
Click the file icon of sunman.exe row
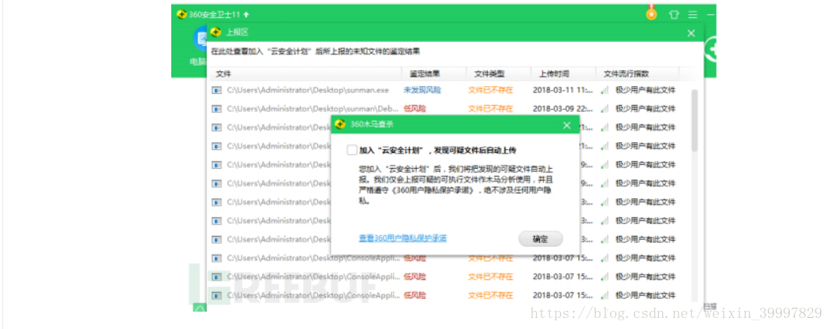216,90
